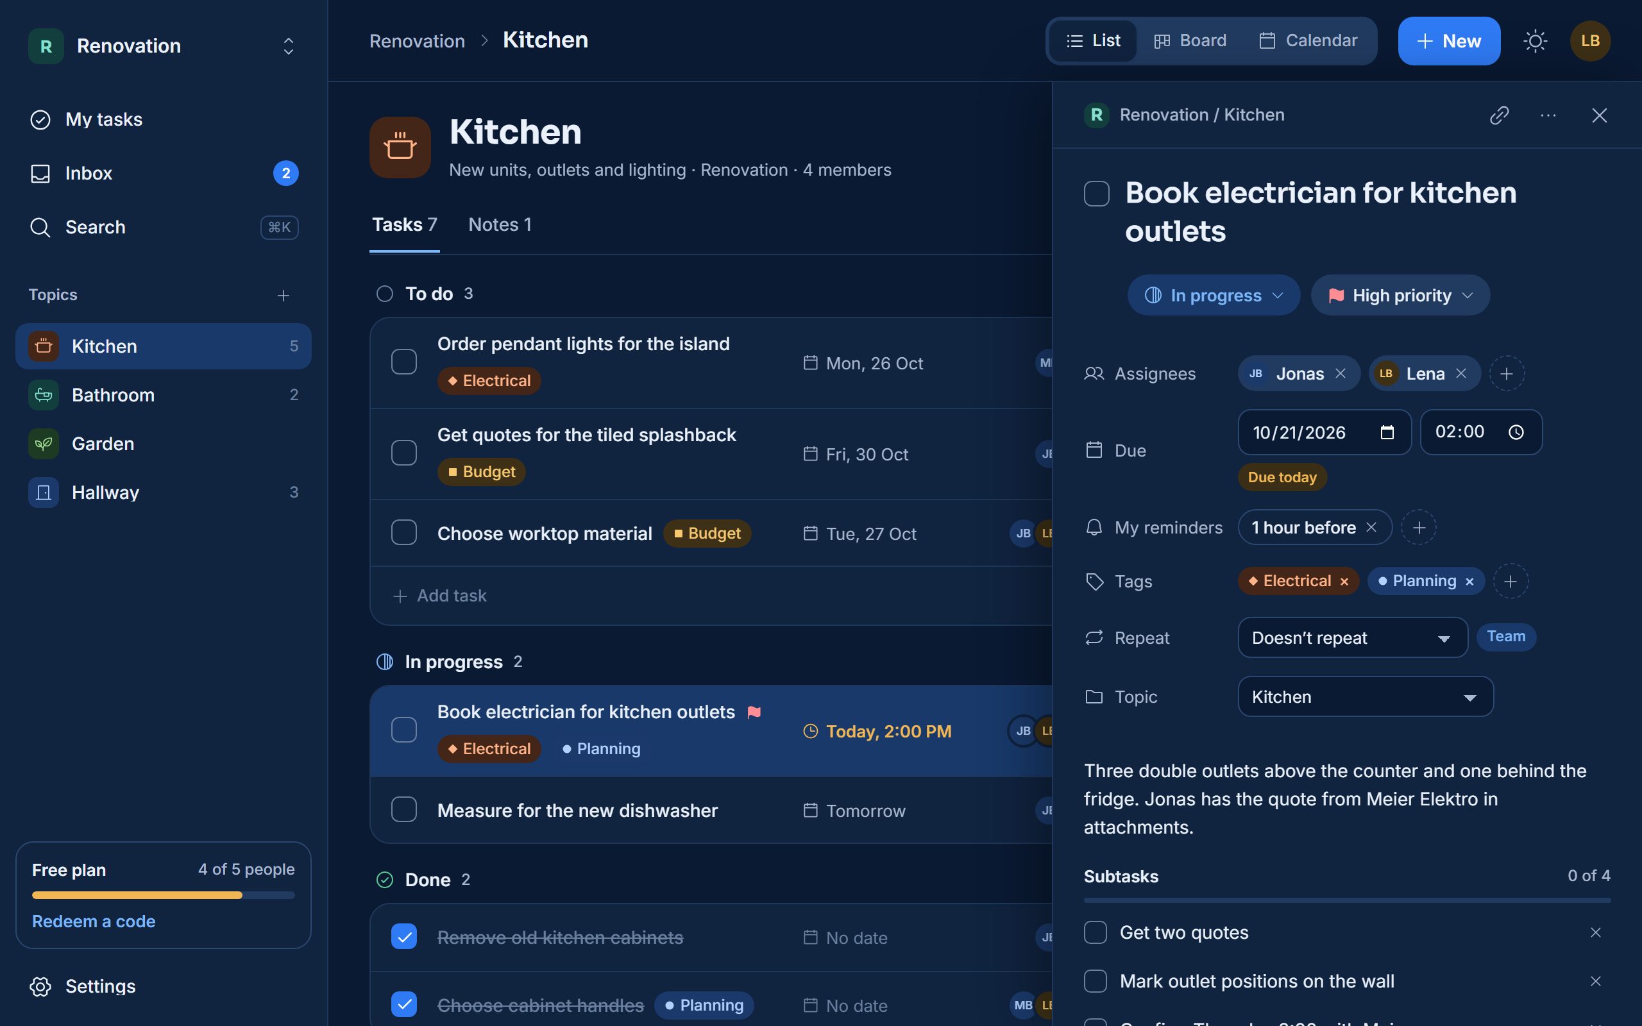Check off Measure for the new dishwasher
1642x1026 pixels.
tap(403, 809)
